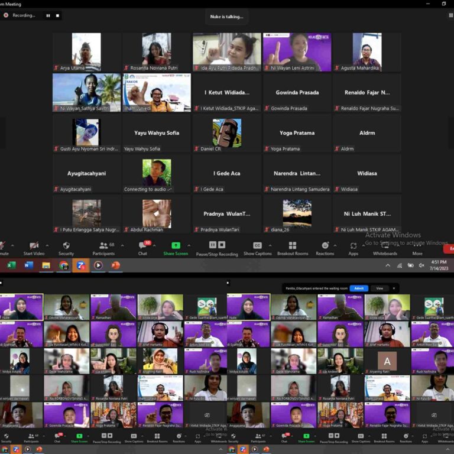The height and width of the screenshot is (454, 454).
Task: Open File Explorer from the top taskbar
Action: point(46,265)
